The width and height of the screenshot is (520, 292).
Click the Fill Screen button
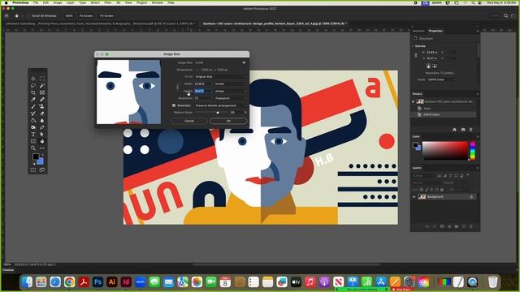(x=106, y=15)
